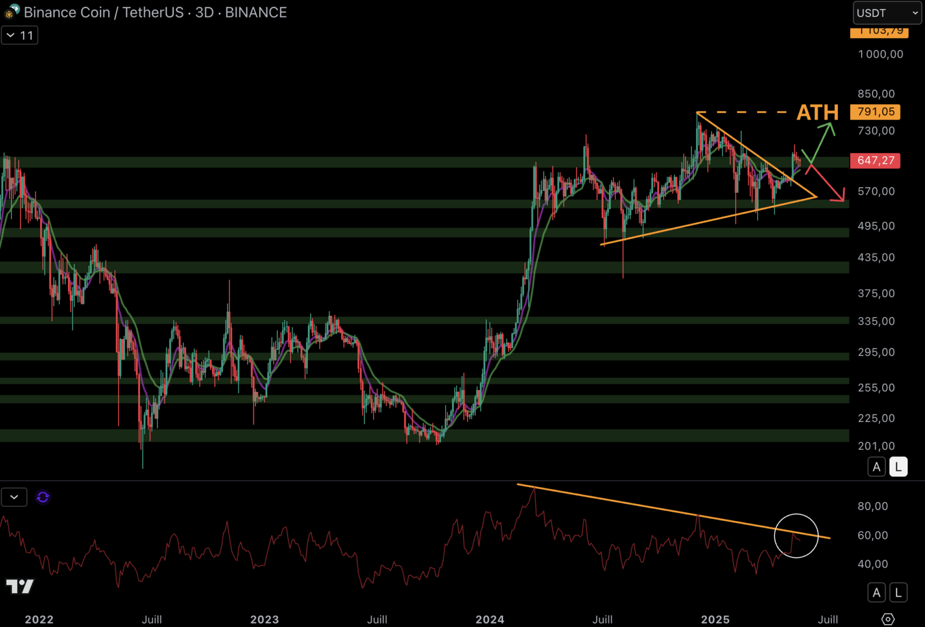
Task: Select the ATH text annotation
Action: [x=818, y=112]
